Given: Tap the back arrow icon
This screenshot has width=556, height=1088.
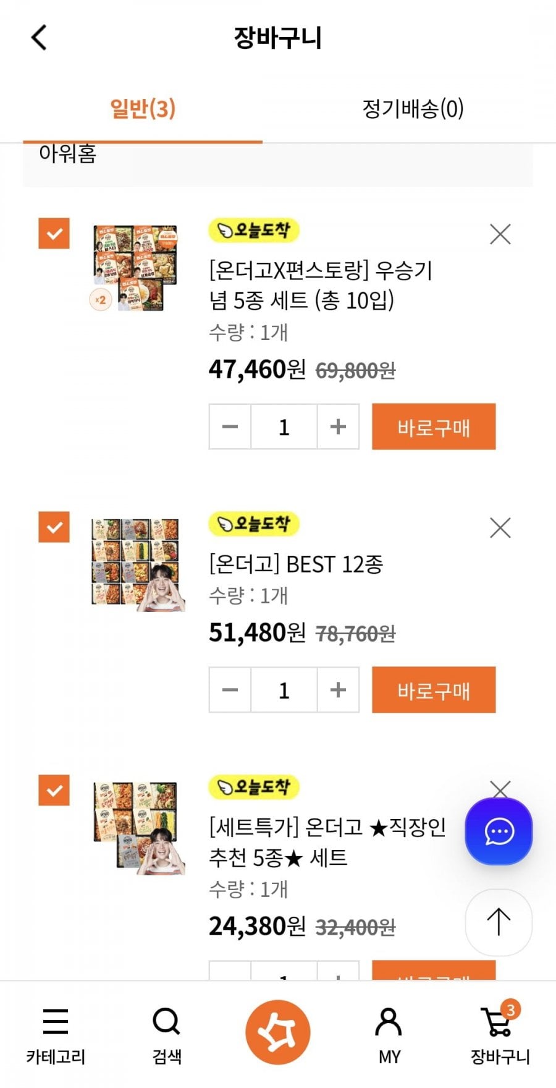Looking at the screenshot, I should click(x=40, y=37).
